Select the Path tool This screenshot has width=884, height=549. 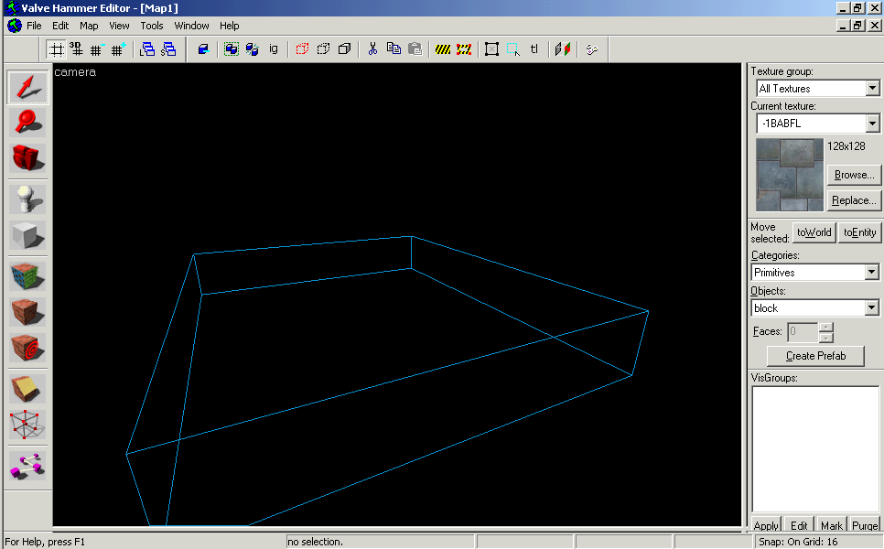click(27, 466)
